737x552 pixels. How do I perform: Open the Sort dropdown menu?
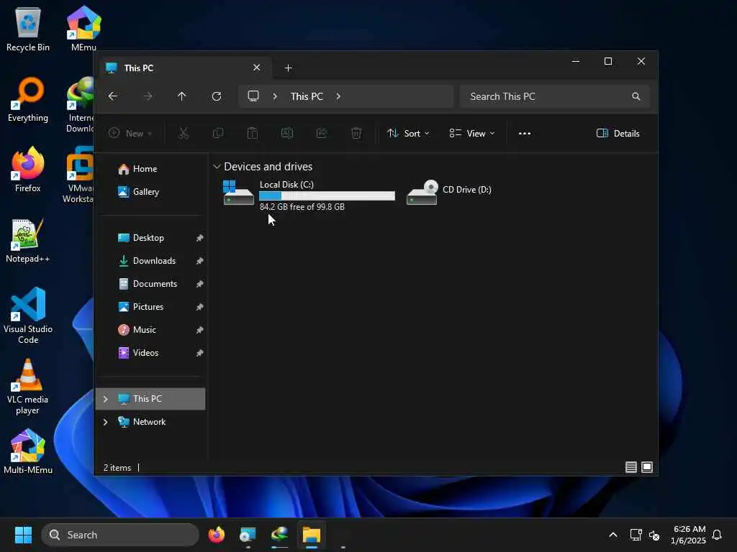click(408, 133)
